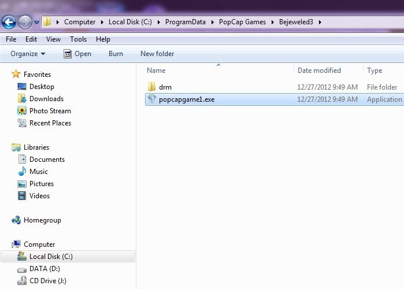Image resolution: width=404 pixels, height=289 pixels.
Task: Click the Computer monitor icon
Action: click(x=16, y=244)
